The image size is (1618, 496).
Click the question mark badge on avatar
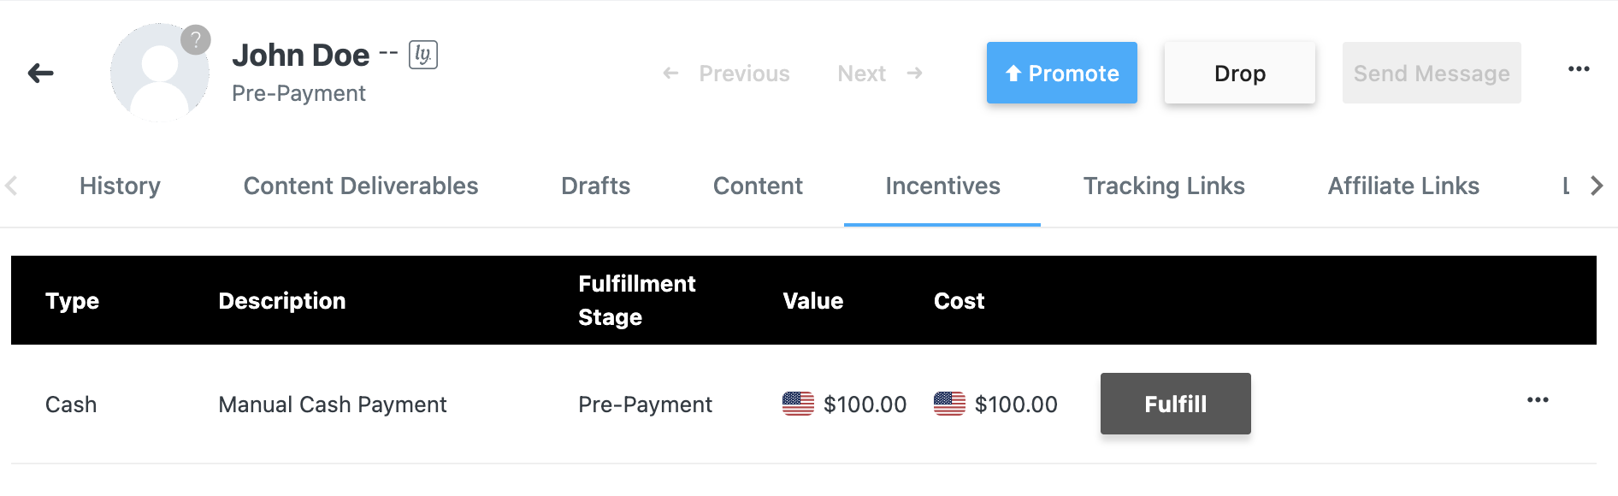[196, 39]
